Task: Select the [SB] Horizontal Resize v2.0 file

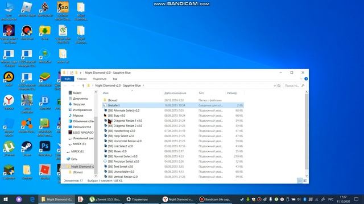Action: pos(173,141)
